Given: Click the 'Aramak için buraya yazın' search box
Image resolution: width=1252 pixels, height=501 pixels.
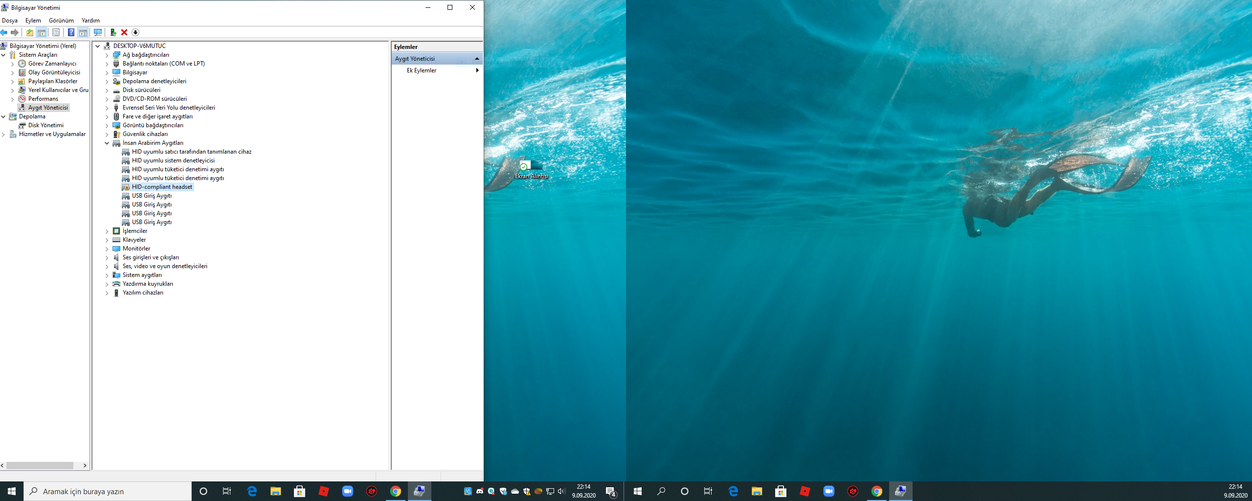Looking at the screenshot, I should [x=108, y=491].
